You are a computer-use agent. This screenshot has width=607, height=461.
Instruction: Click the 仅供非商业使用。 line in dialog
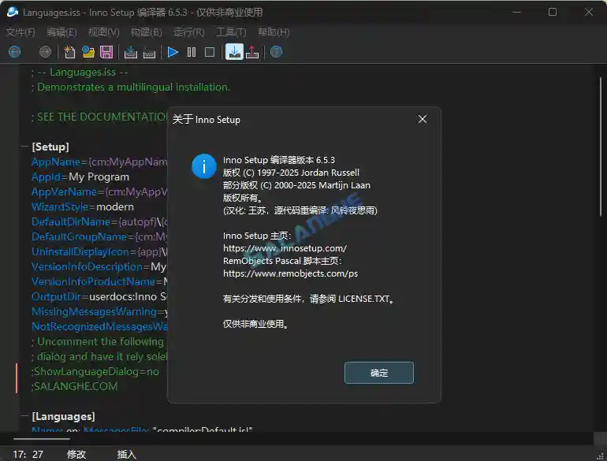256,324
